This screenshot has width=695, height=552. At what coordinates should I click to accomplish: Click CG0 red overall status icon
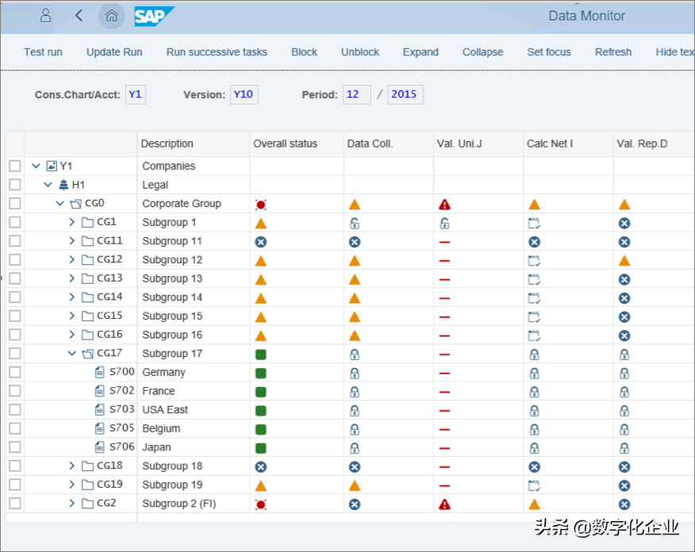click(260, 204)
